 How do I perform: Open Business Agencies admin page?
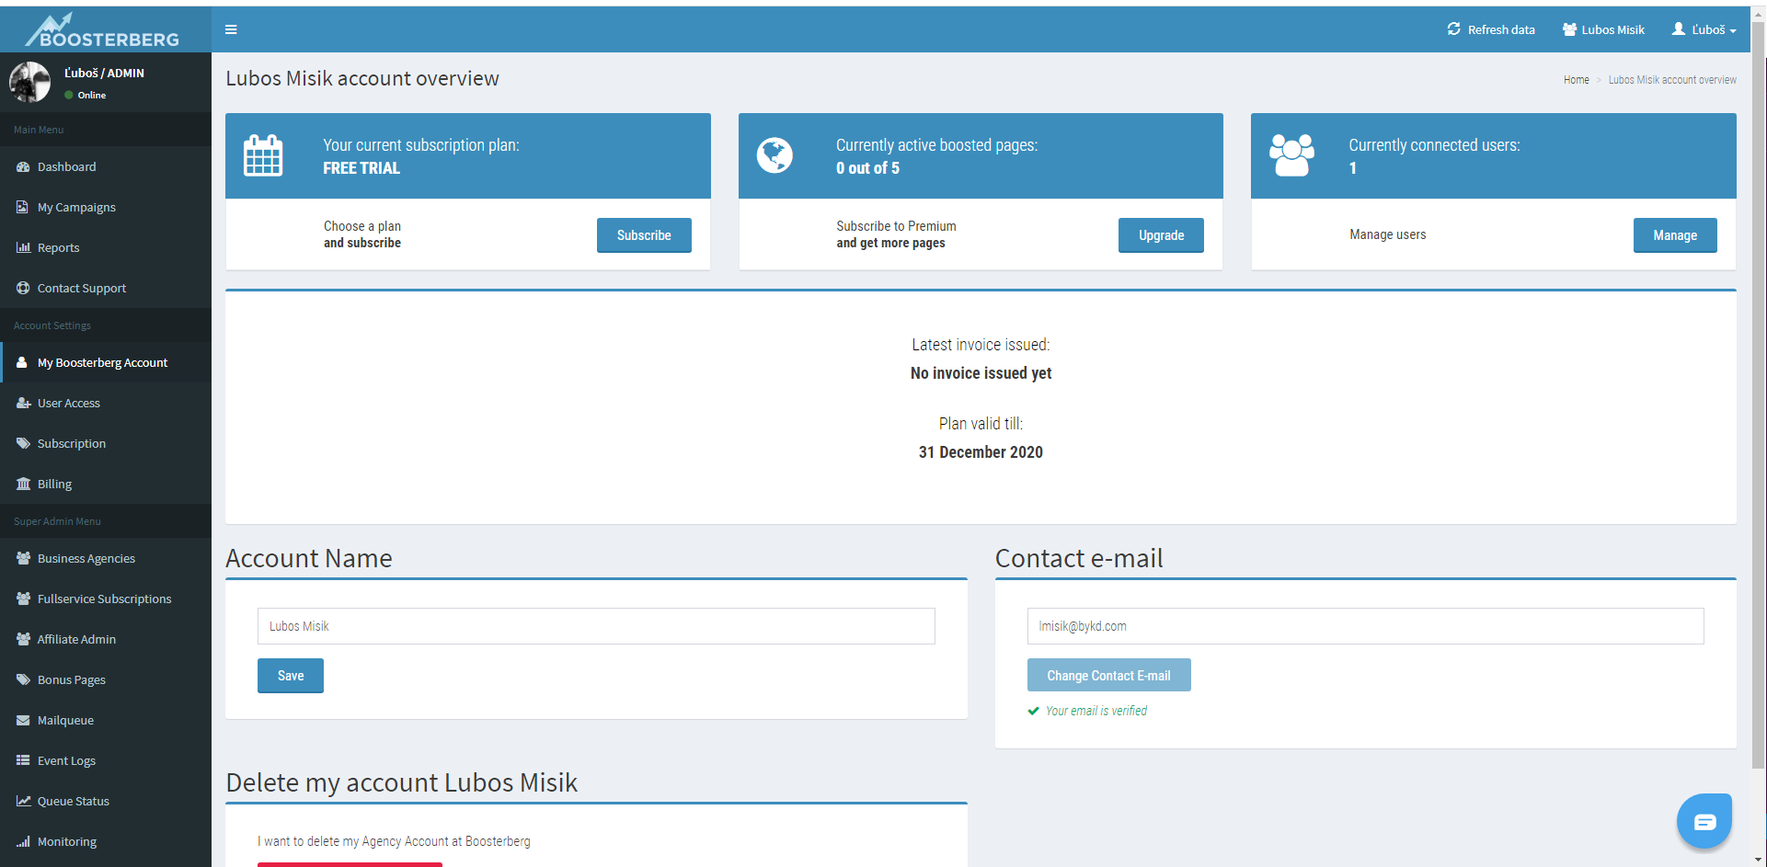pos(106,558)
